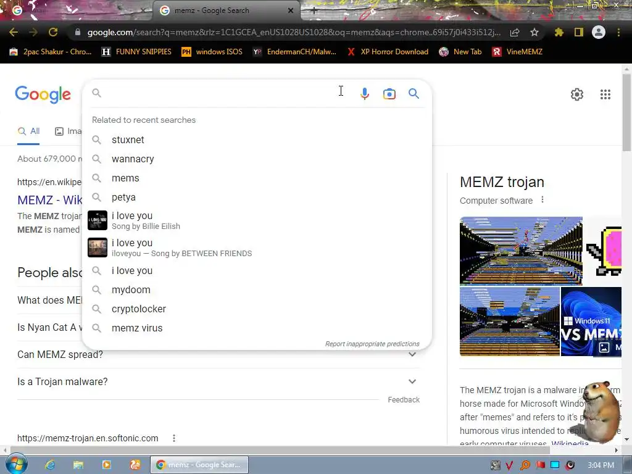Open more options for softonic result

point(173,438)
